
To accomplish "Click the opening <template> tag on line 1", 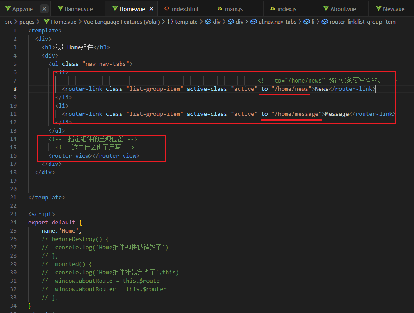I will (x=45, y=31).
